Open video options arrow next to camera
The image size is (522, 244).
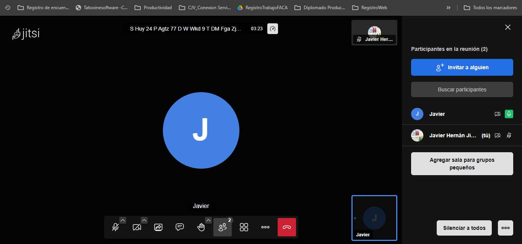pos(144,220)
